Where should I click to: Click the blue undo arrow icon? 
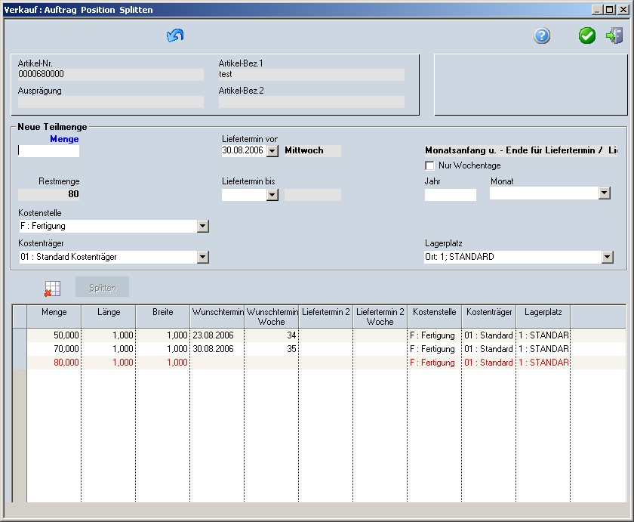pos(175,36)
